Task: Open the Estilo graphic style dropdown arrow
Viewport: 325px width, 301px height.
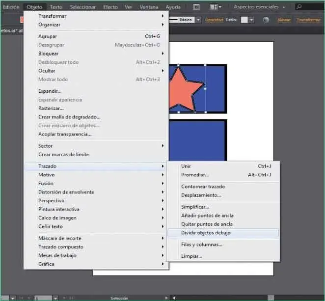Action: point(251,20)
